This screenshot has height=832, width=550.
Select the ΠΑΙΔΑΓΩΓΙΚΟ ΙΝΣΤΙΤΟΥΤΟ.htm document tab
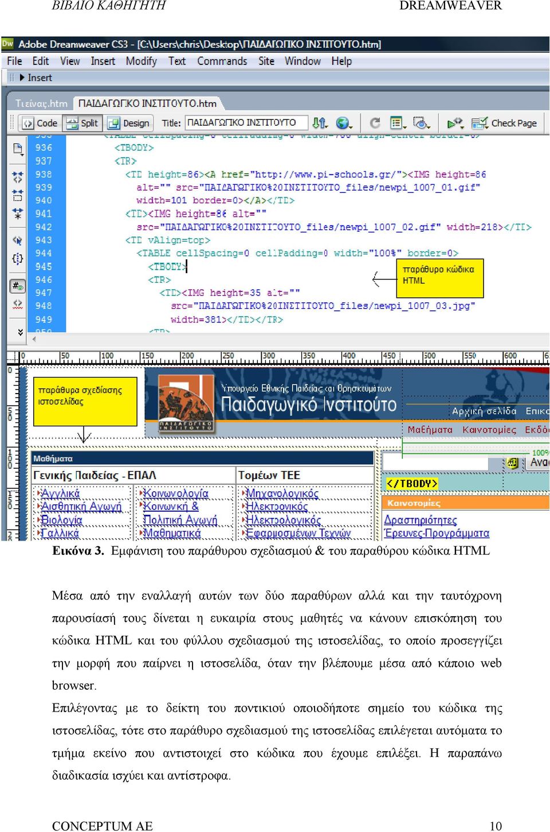pyautogui.click(x=147, y=103)
